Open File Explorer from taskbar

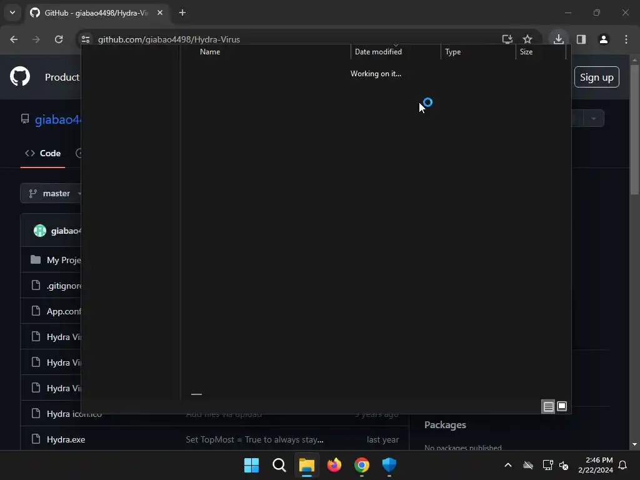click(x=306, y=465)
